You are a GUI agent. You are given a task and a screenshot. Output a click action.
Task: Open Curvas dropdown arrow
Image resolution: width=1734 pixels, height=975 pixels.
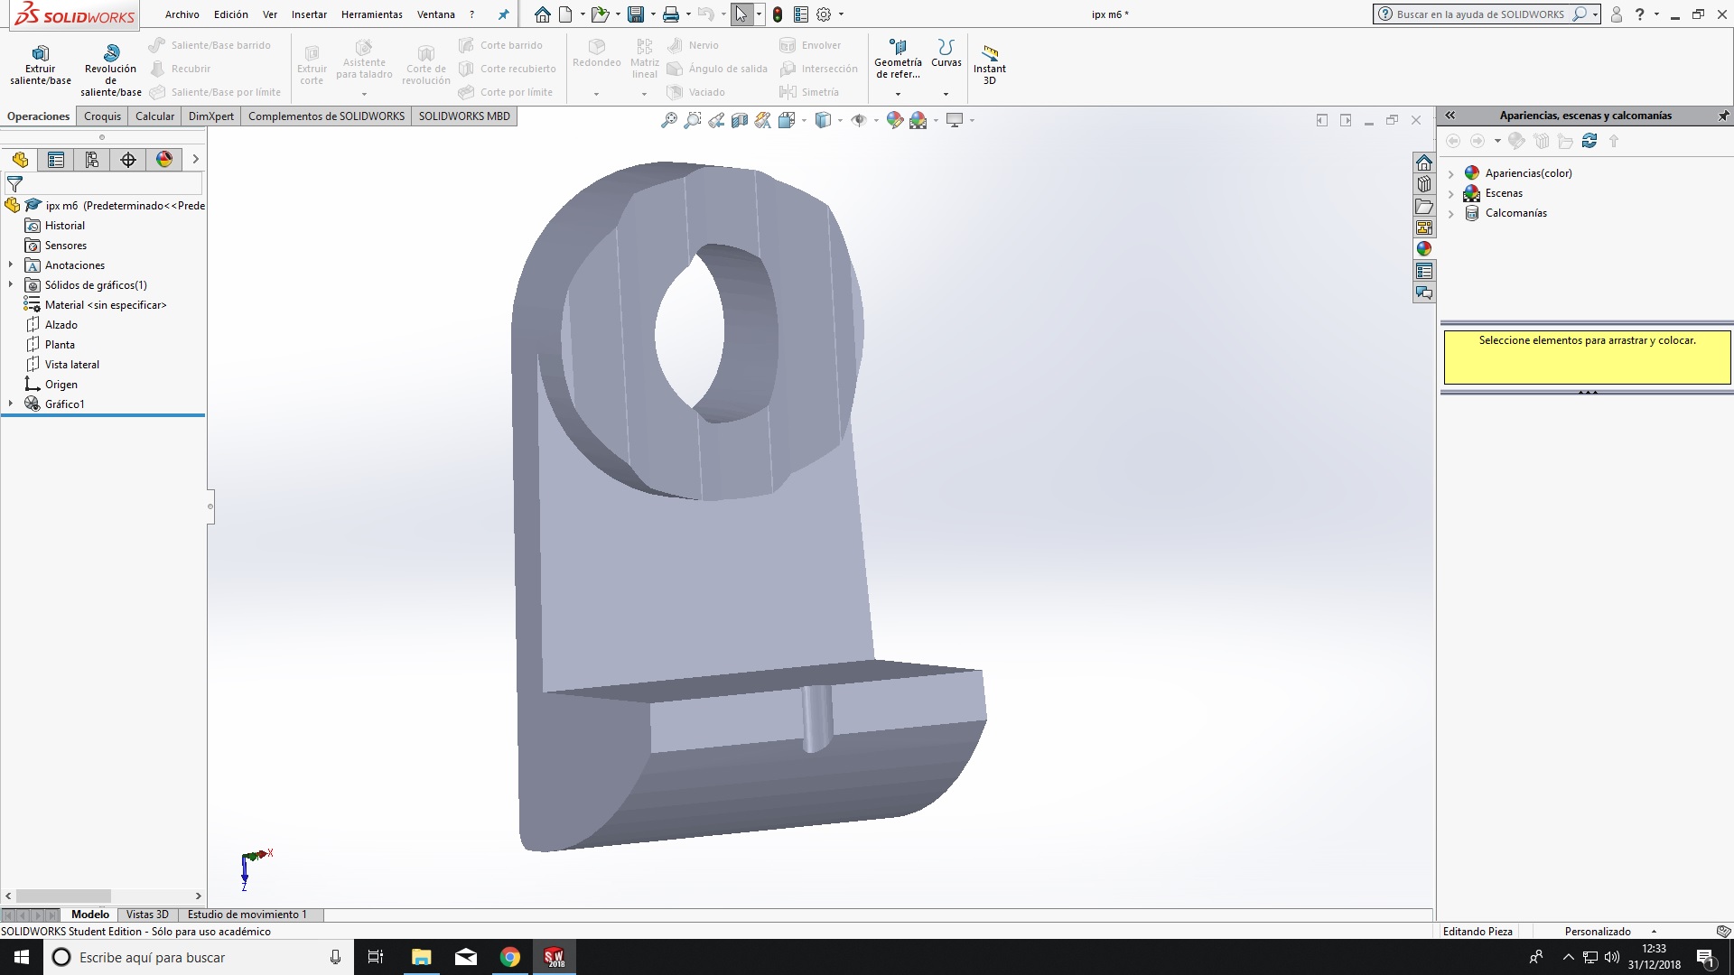pos(946,94)
